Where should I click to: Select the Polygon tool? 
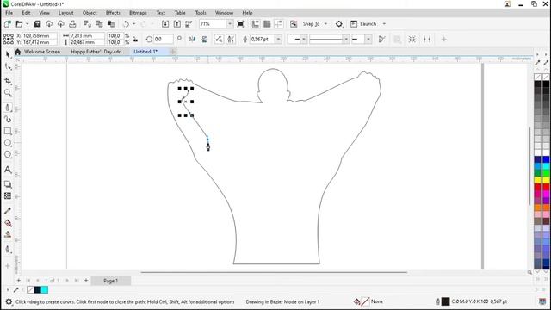coord(8,155)
